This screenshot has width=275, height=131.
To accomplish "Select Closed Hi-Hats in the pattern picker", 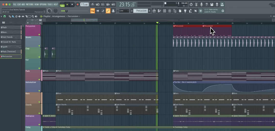I will tap(11, 42).
